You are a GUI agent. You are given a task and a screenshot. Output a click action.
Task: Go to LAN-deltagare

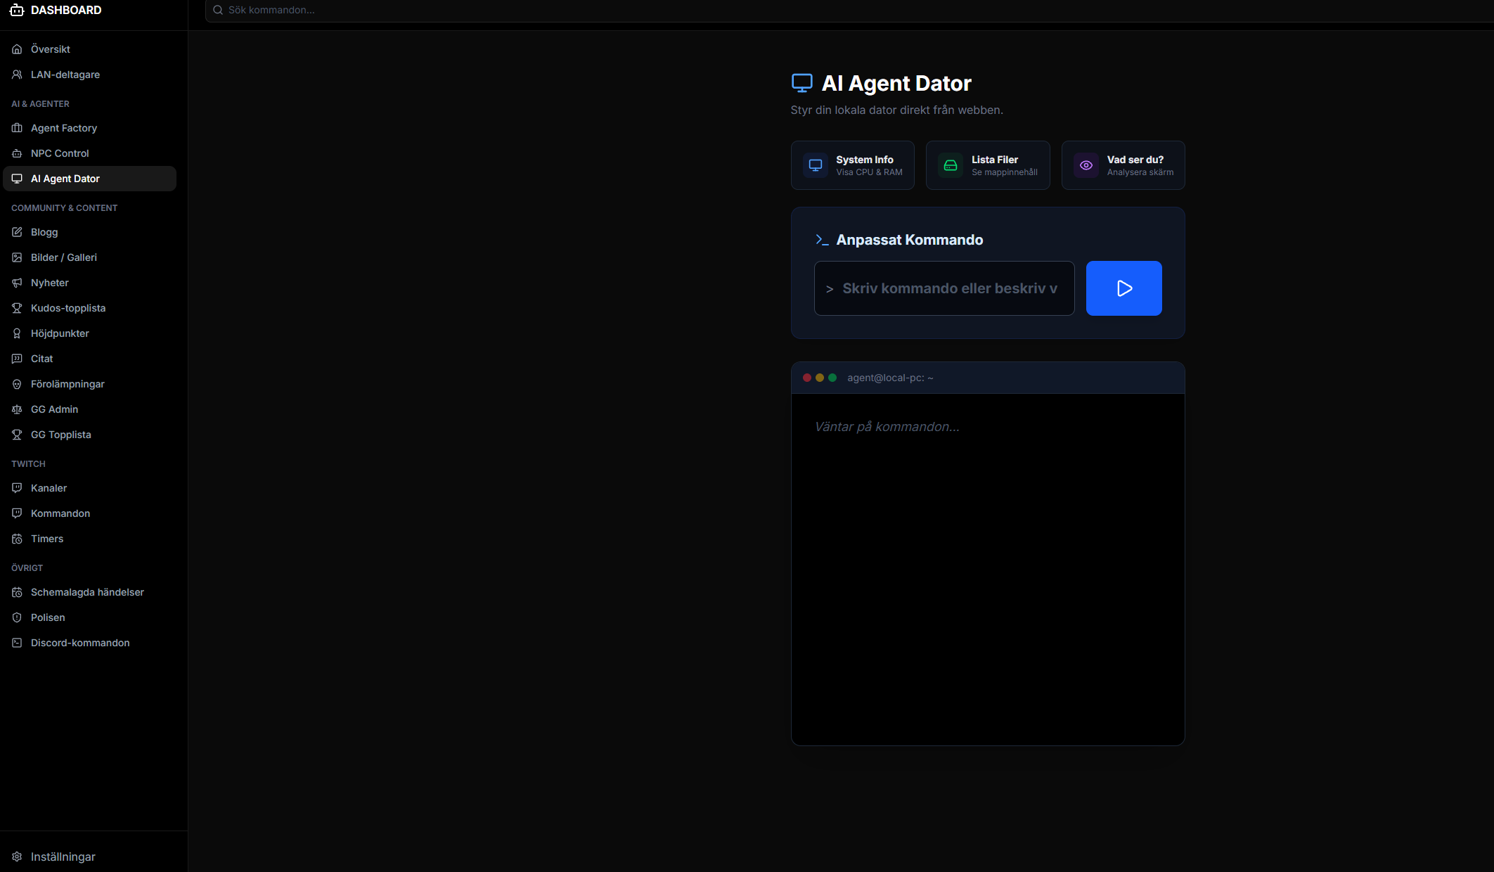pos(90,75)
